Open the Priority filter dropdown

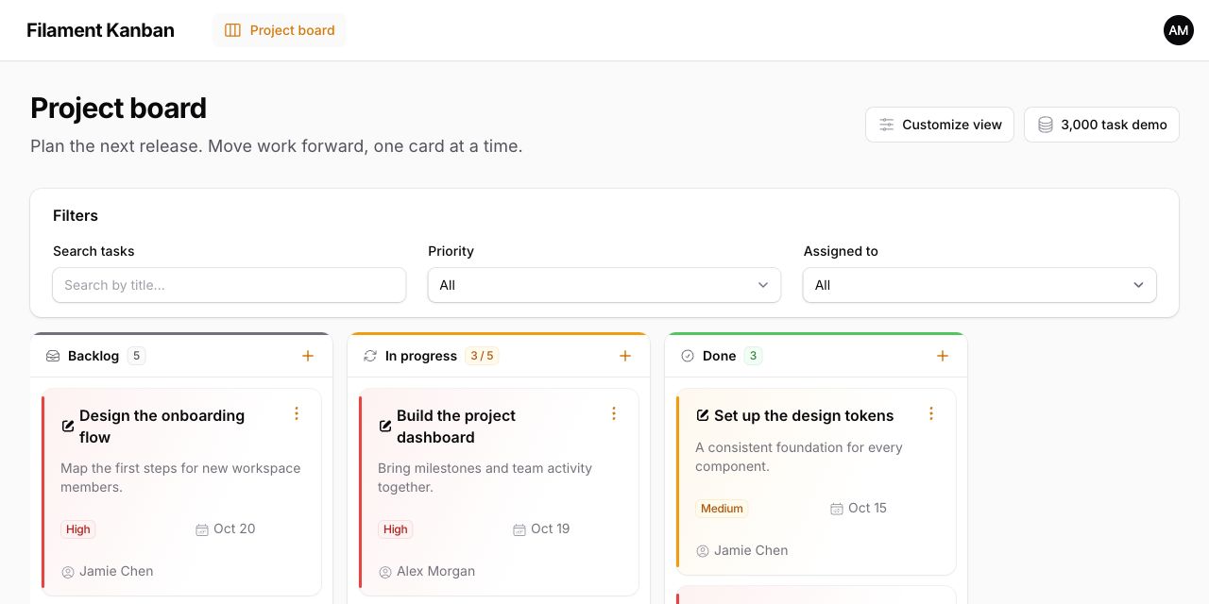604,285
